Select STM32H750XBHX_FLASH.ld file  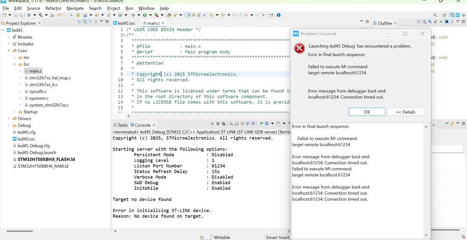[x=46, y=159]
